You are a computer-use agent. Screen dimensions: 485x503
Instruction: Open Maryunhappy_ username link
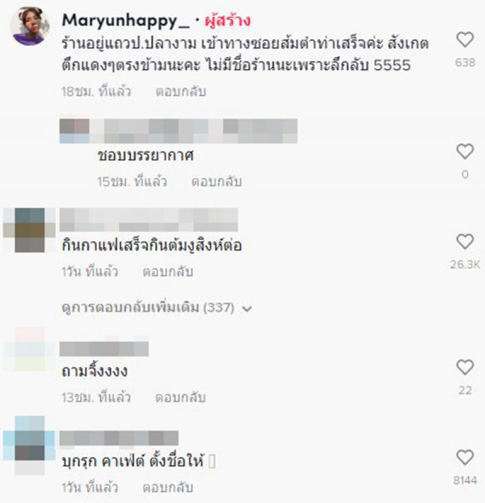coord(125,21)
